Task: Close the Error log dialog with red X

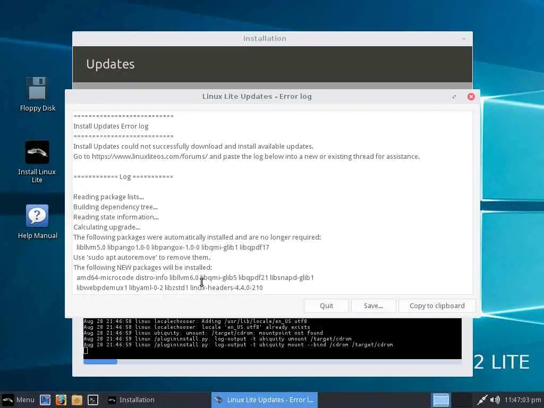Action: tap(471, 97)
